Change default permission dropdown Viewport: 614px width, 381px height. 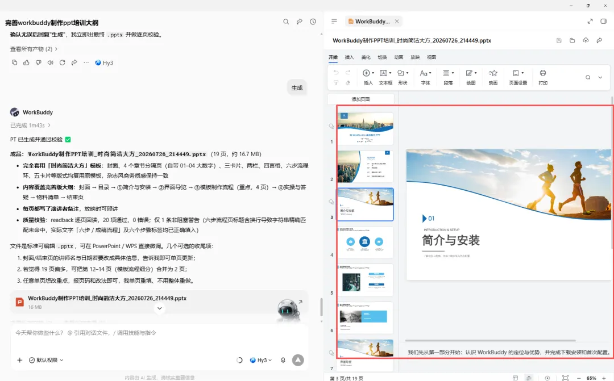point(46,360)
